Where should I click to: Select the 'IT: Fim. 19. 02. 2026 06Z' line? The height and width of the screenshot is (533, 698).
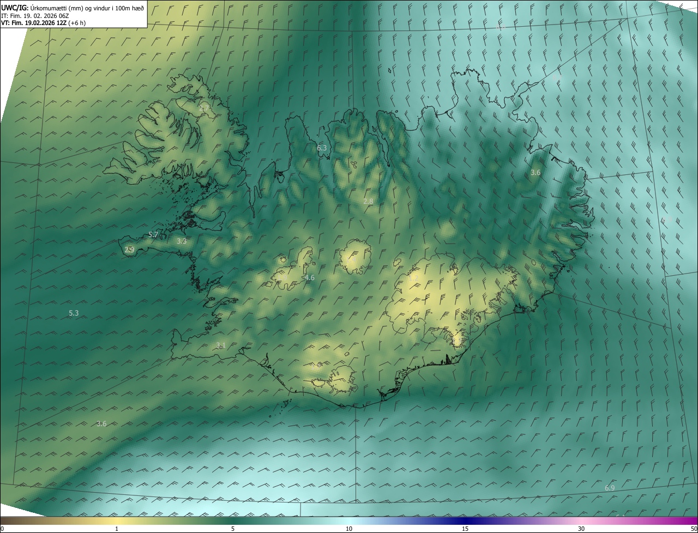point(35,16)
